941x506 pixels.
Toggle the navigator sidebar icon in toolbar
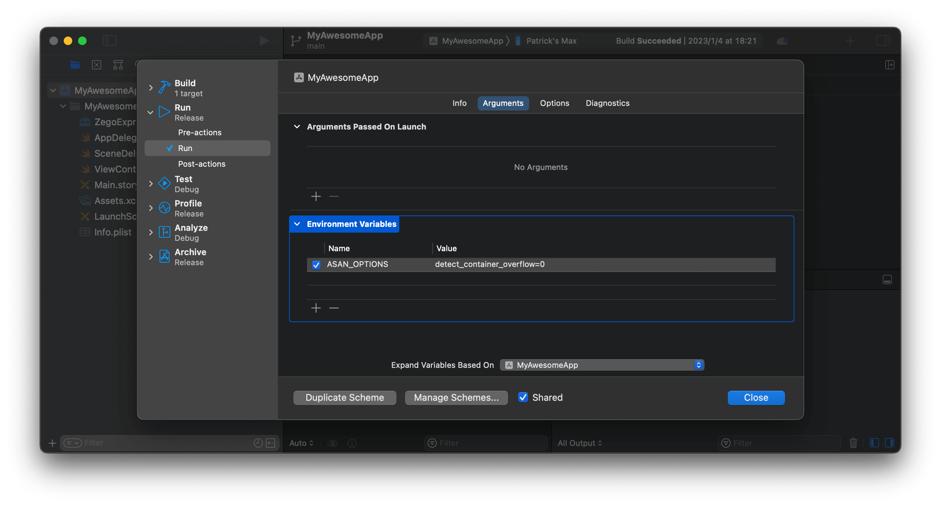coord(109,40)
